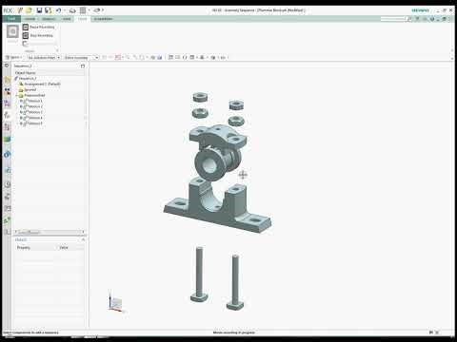Open the active Sequence Navigator sidebar tab
Screen dimensions: 457x342
[7, 115]
